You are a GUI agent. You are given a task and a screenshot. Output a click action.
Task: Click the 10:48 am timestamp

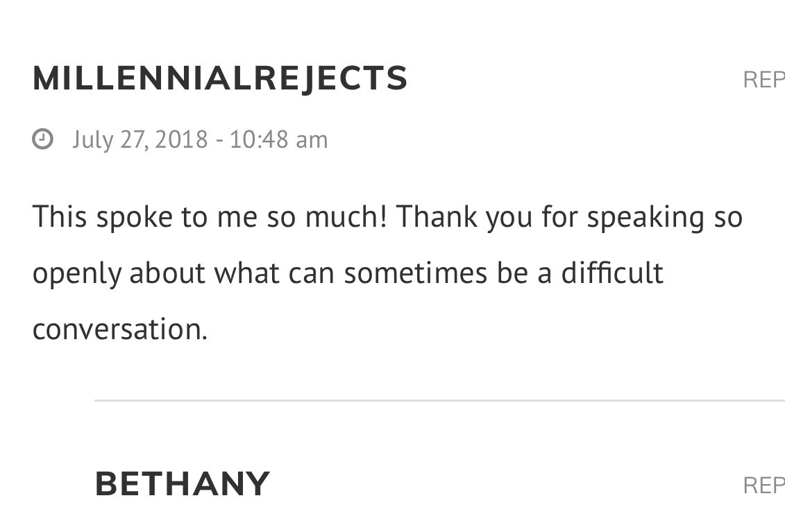(279, 139)
